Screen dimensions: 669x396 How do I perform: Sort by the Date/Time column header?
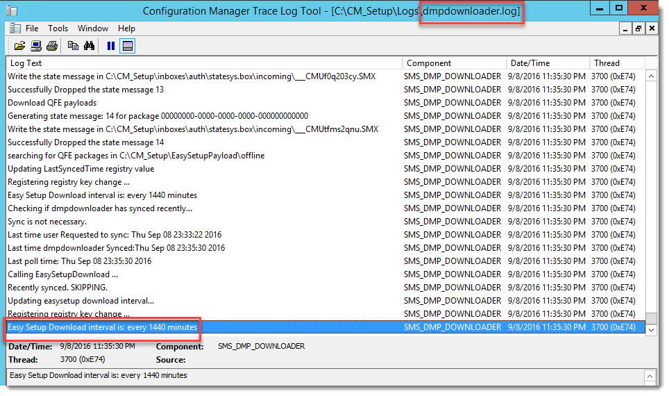click(547, 63)
